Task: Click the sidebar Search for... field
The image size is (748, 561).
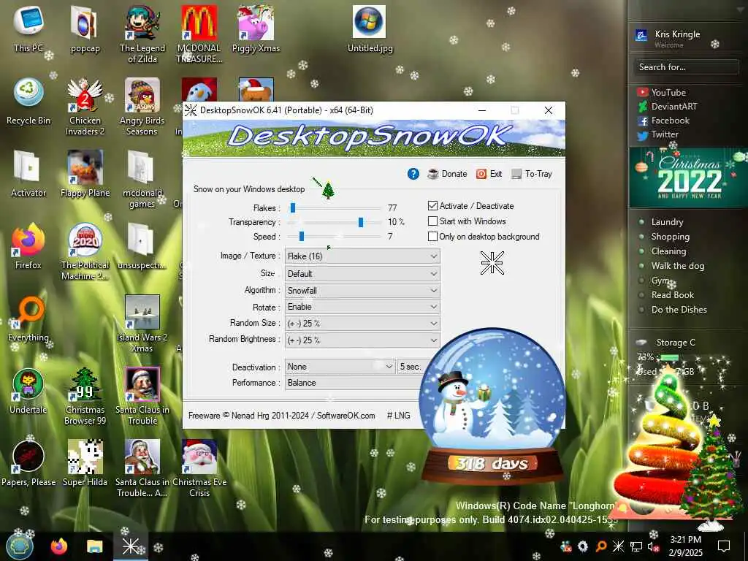Action: [x=686, y=66]
